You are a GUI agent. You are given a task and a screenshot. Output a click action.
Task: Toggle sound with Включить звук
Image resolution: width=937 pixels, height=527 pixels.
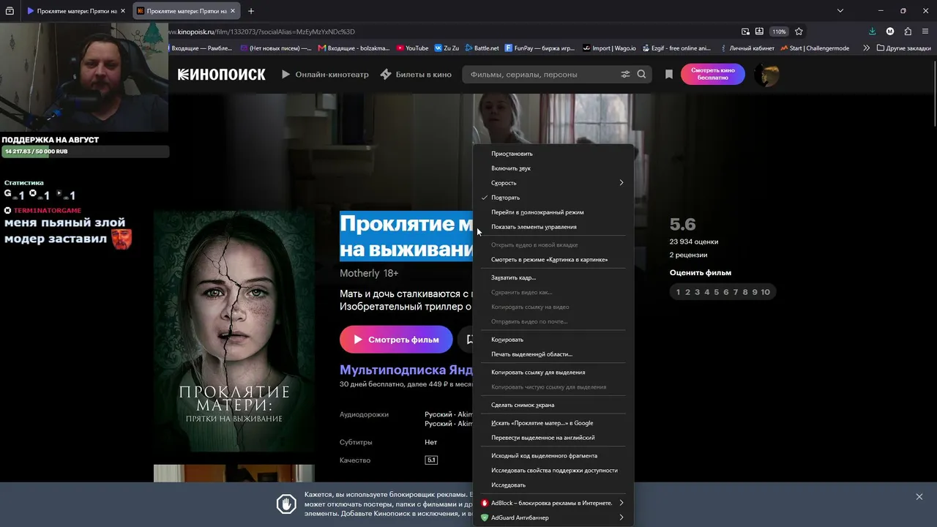[553, 168]
